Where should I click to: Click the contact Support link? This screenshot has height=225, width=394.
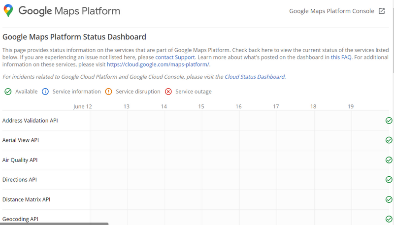tap(175, 57)
